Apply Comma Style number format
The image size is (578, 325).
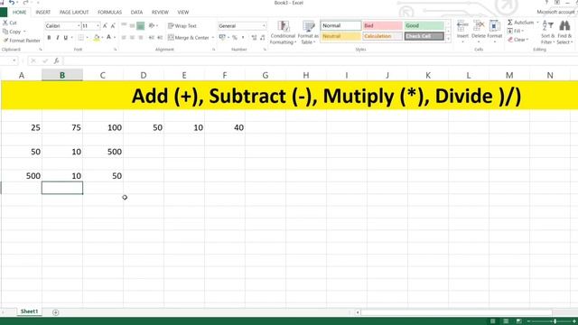click(243, 38)
